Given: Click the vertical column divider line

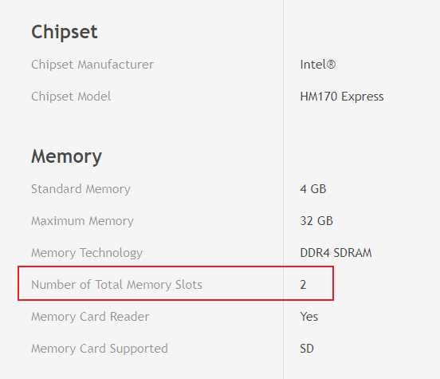Looking at the screenshot, I should 284,189.
